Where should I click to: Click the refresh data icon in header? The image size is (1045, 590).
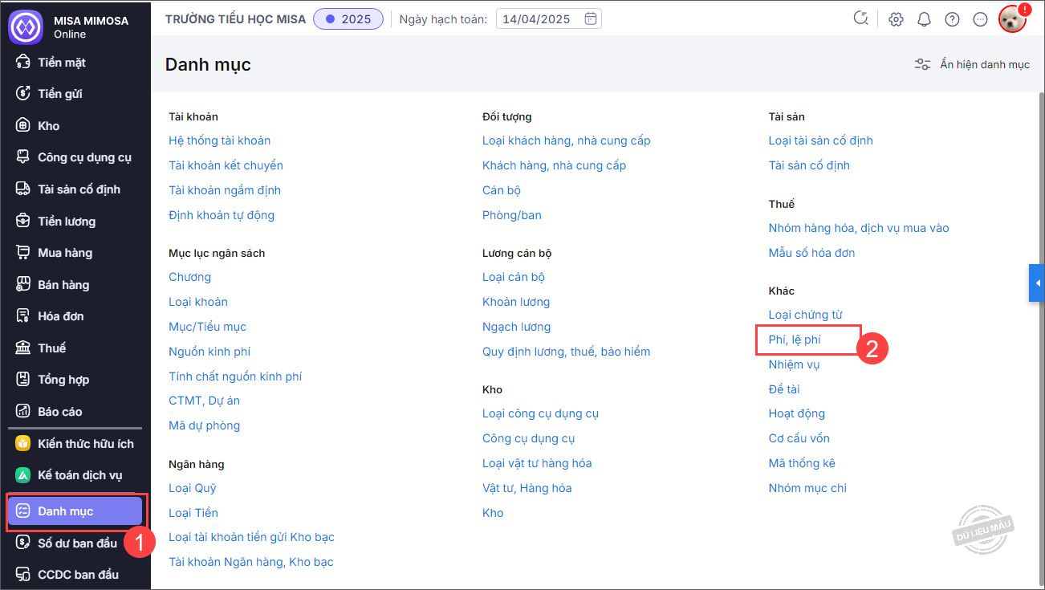(x=861, y=19)
